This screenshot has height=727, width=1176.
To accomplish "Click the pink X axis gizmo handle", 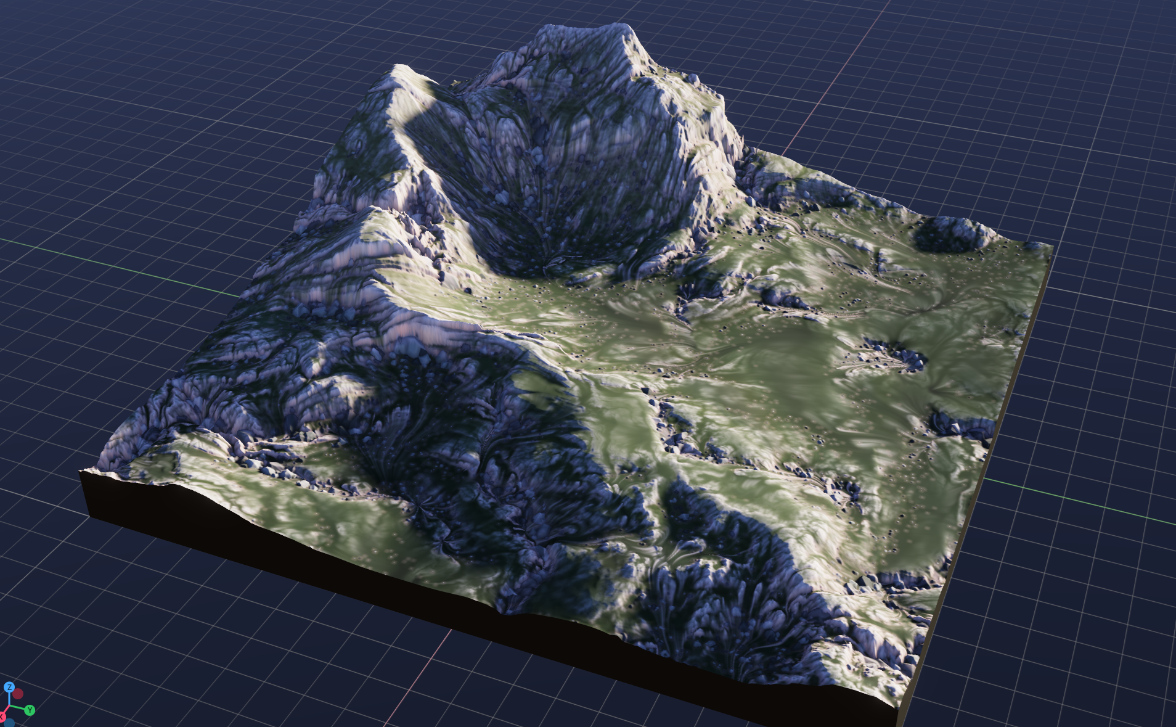I will 2,717.
